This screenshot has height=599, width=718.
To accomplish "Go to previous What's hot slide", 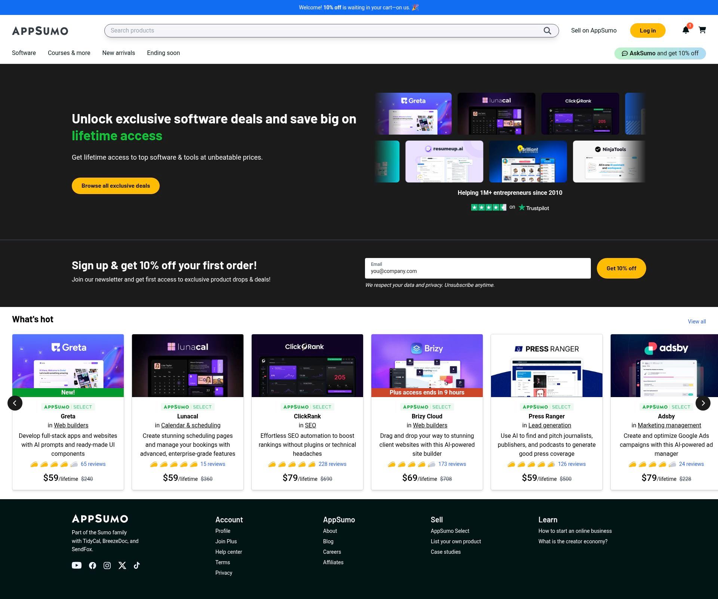I will [x=15, y=403].
